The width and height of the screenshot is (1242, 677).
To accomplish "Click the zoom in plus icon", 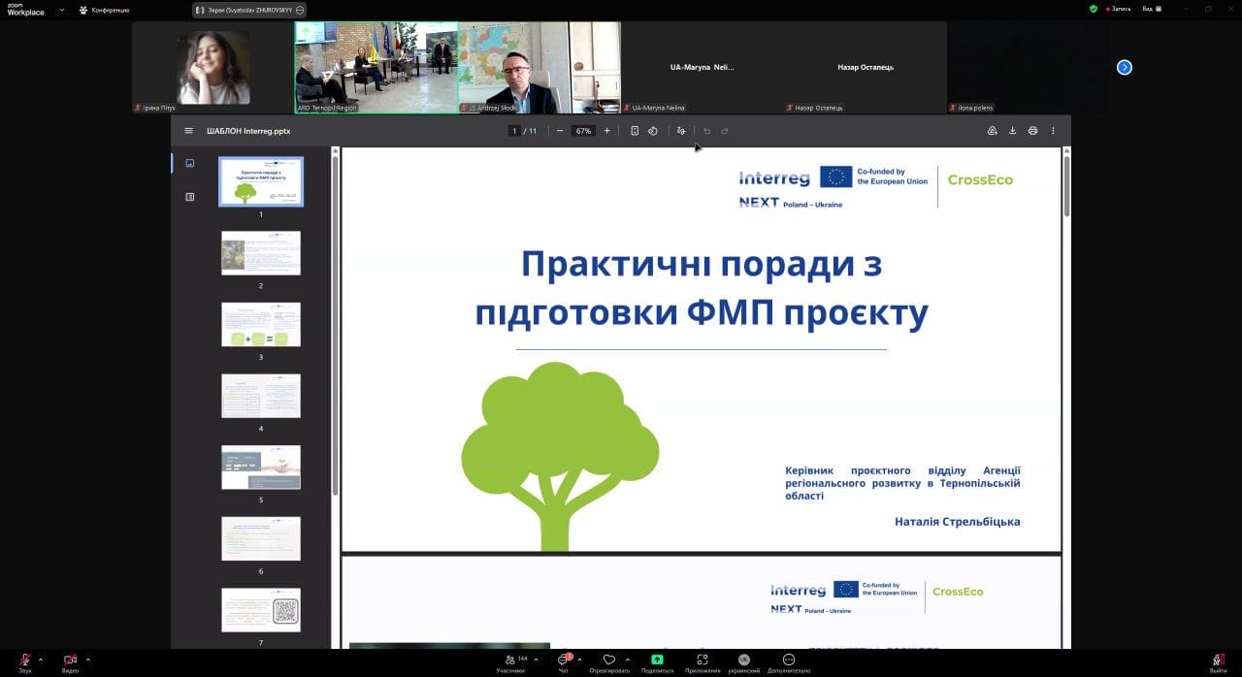I will [607, 131].
